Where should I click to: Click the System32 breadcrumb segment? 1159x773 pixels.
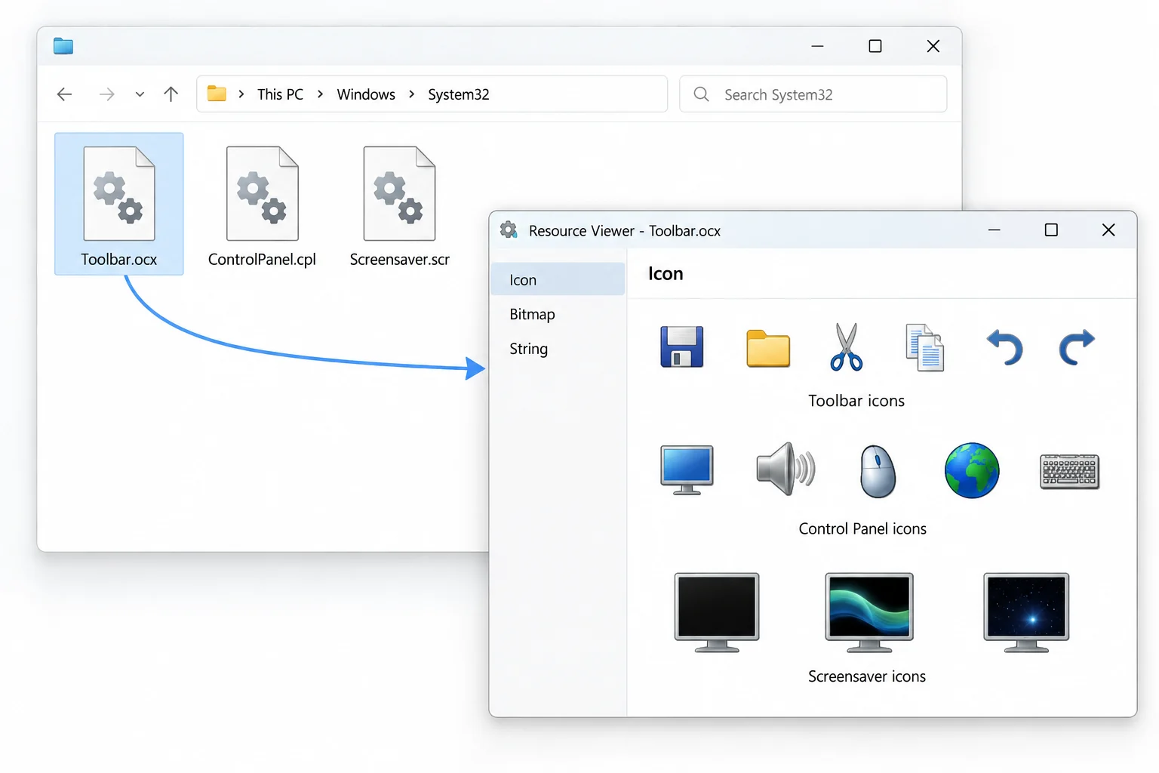click(459, 94)
